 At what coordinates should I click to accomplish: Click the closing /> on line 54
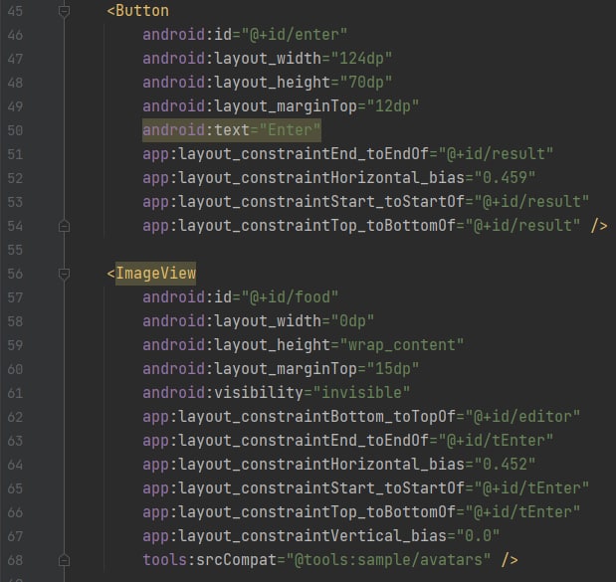point(599,226)
